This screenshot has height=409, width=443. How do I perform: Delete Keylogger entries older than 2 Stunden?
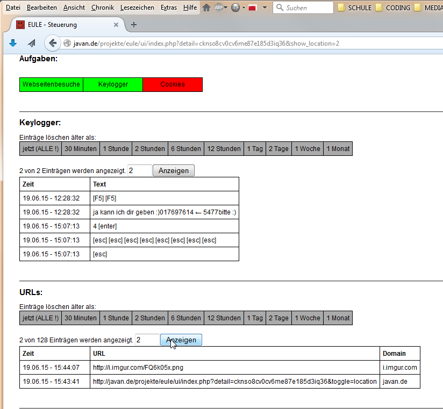click(150, 148)
